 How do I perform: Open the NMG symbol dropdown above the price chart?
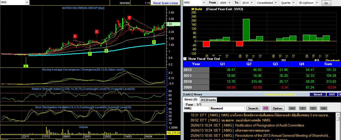pyautogui.click(x=27, y=2)
